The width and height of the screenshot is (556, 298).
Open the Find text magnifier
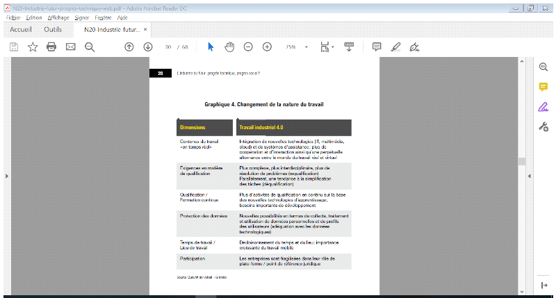coord(90,47)
